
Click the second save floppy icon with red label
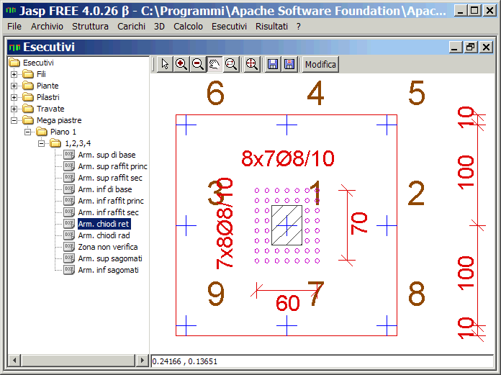pyautogui.click(x=289, y=65)
